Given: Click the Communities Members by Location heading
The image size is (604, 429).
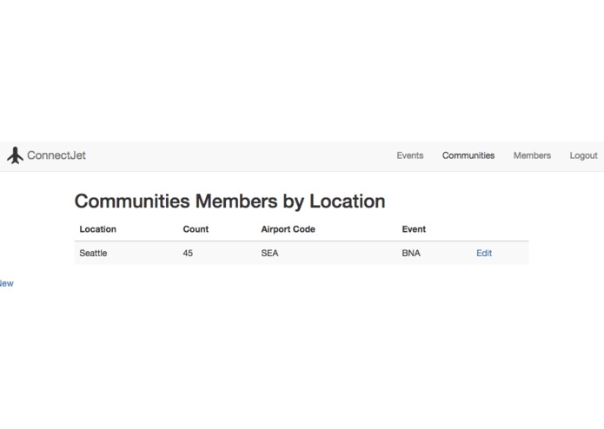Looking at the screenshot, I should point(230,201).
